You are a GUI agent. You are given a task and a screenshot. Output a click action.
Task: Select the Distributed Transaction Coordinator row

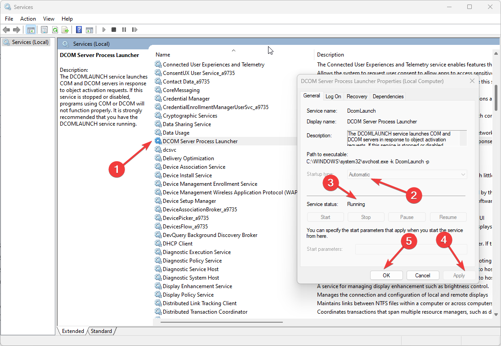coord(205,312)
